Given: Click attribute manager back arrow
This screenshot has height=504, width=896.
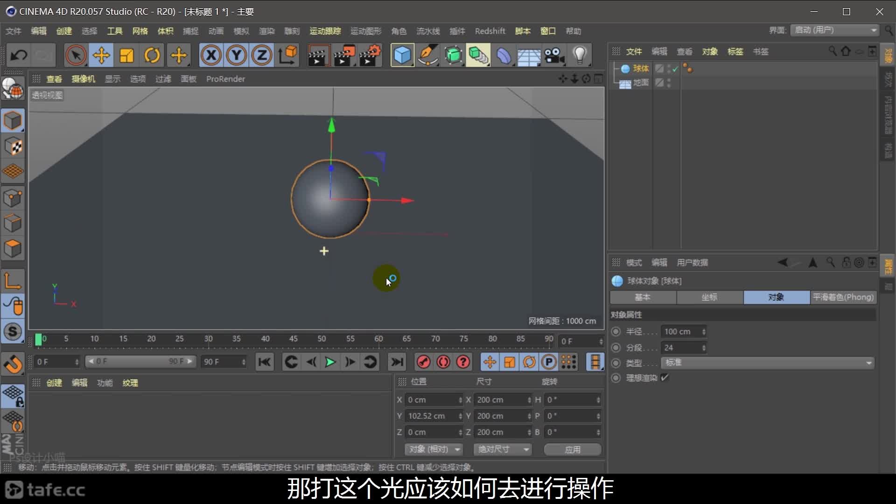Looking at the screenshot, I should tap(783, 263).
